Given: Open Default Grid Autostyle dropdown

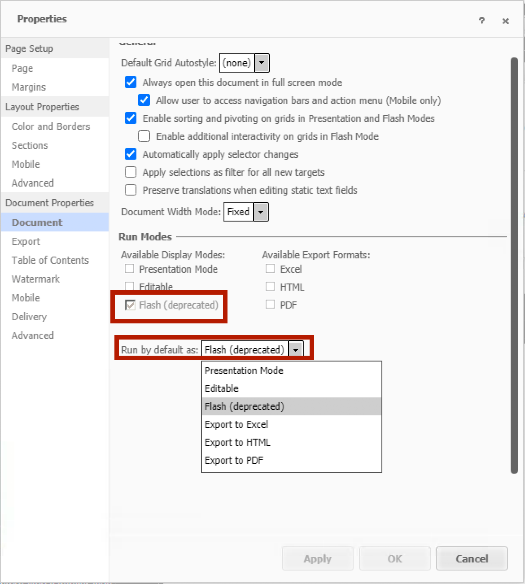Looking at the screenshot, I should [262, 63].
